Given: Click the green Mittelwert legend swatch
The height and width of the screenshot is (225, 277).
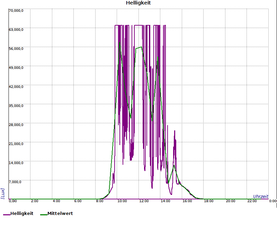Looking at the screenshot, I should (44, 215).
